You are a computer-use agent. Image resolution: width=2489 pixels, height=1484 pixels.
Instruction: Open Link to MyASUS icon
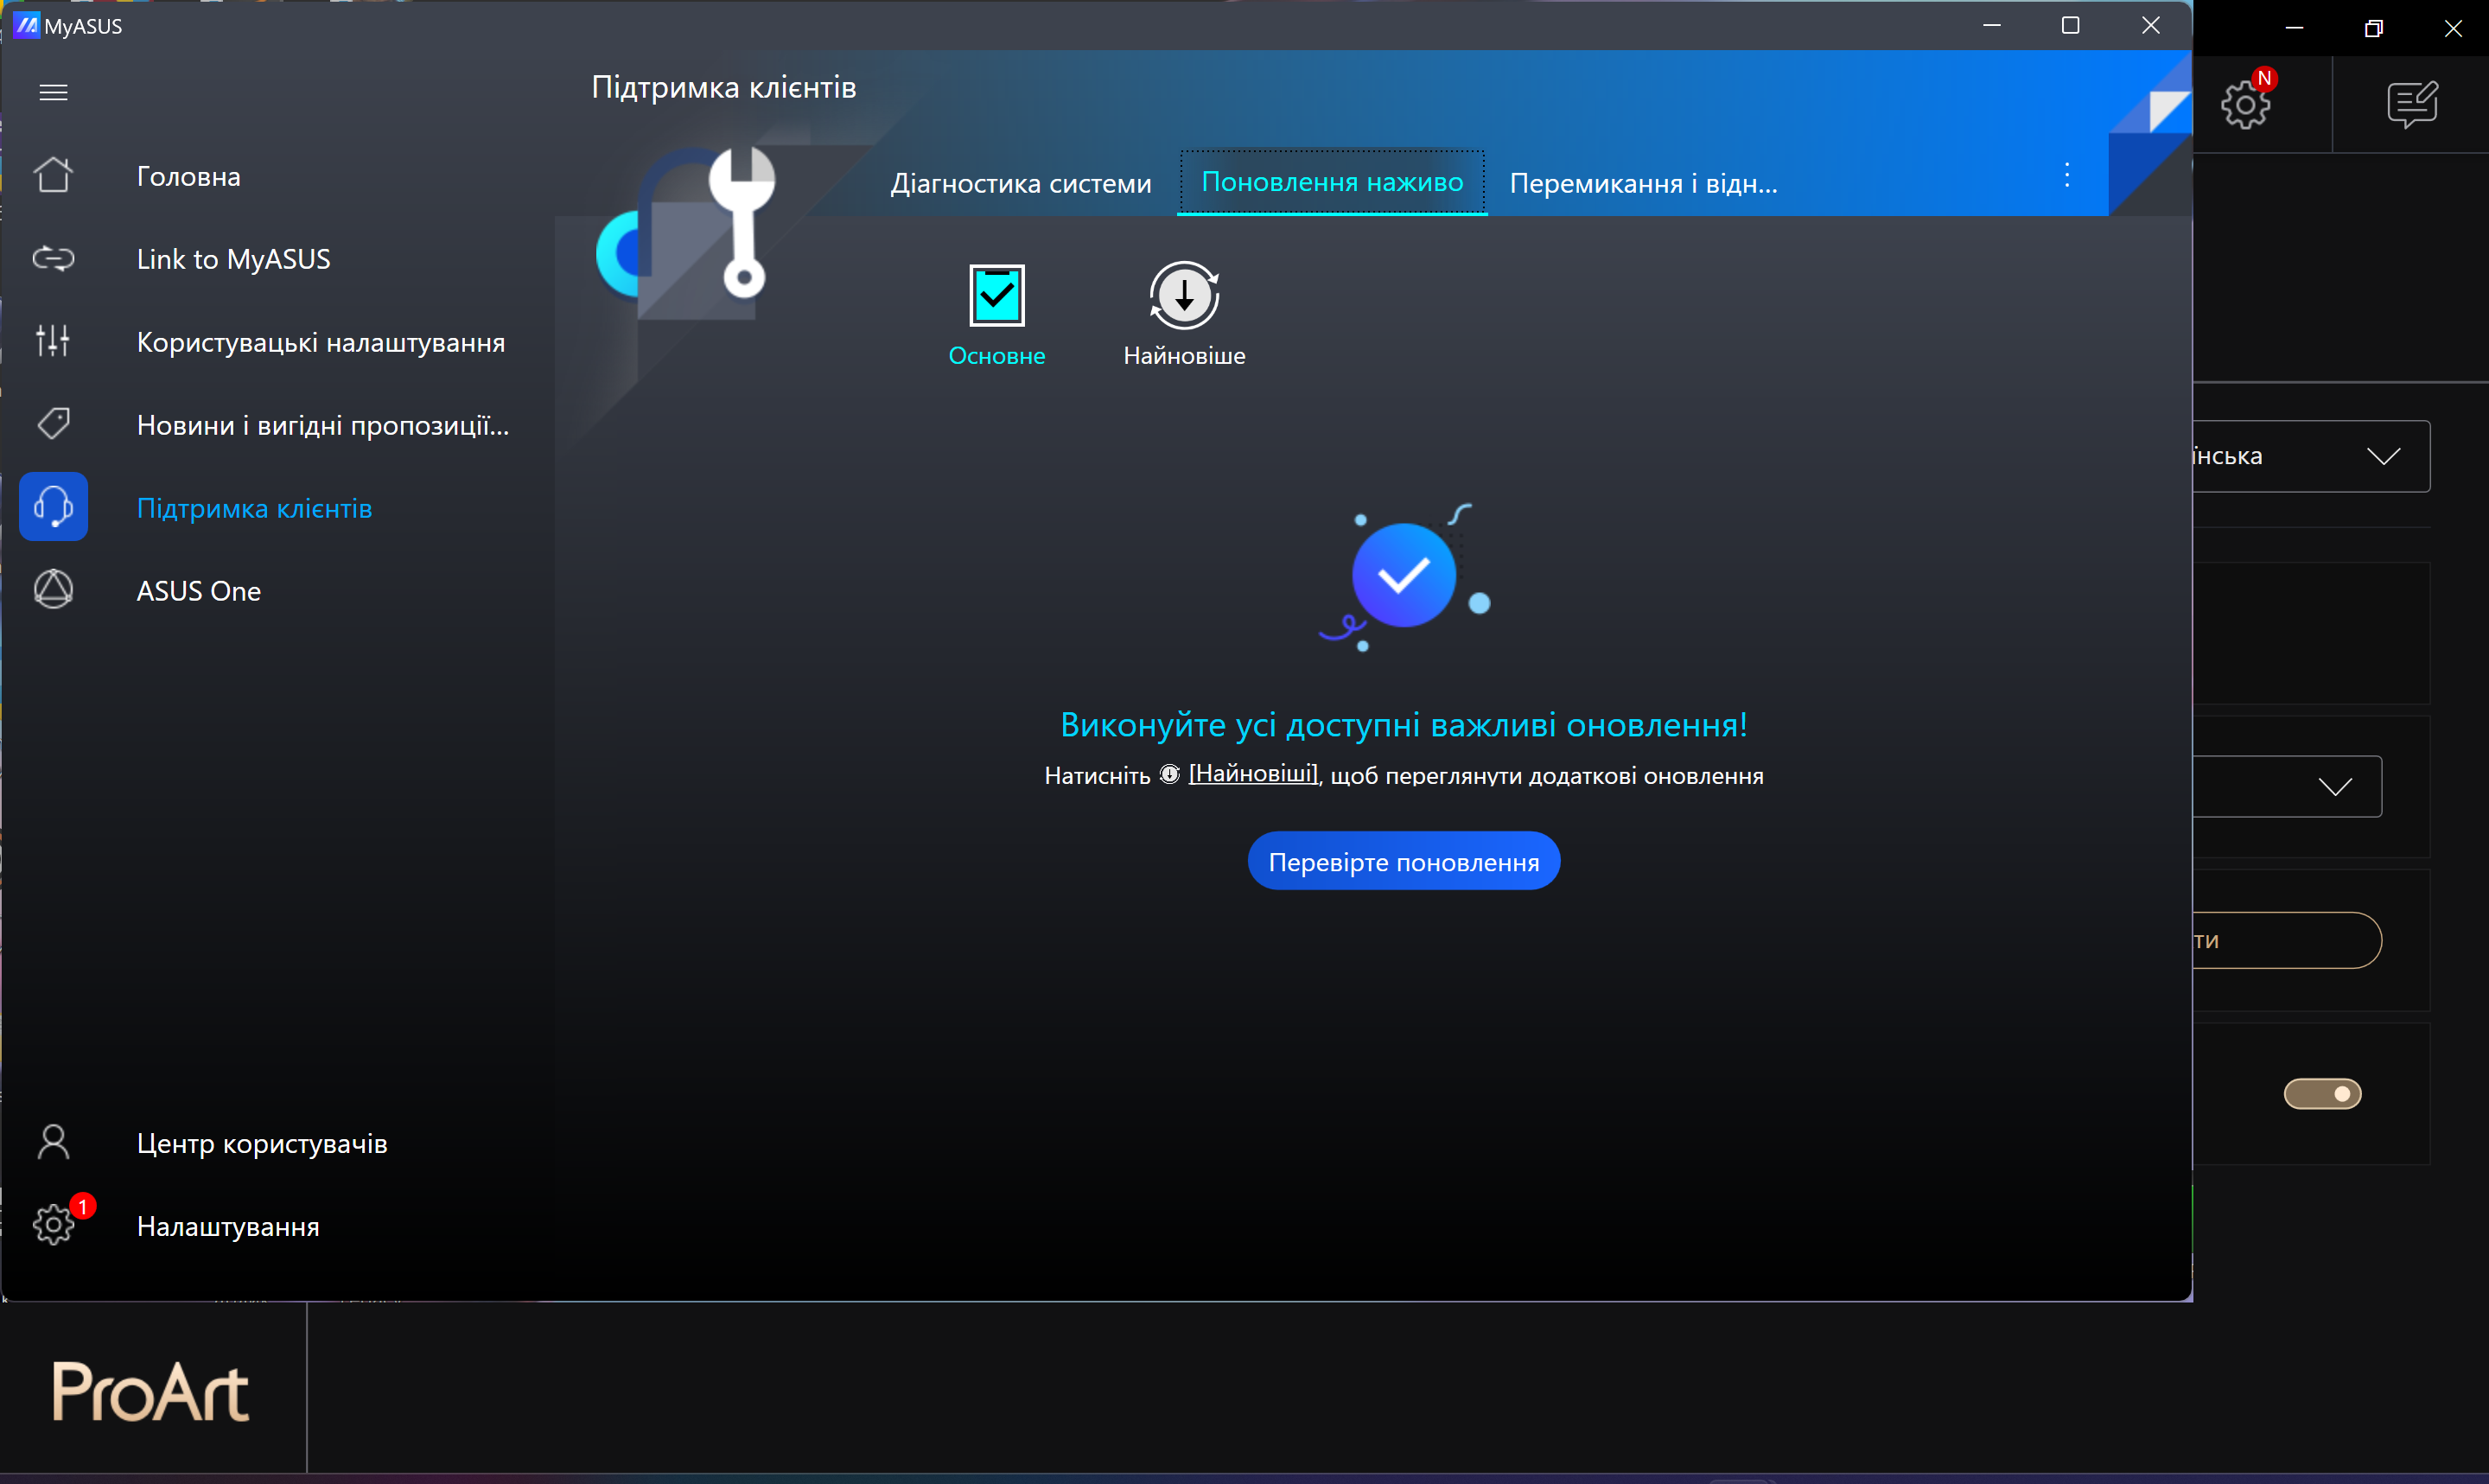[53, 259]
